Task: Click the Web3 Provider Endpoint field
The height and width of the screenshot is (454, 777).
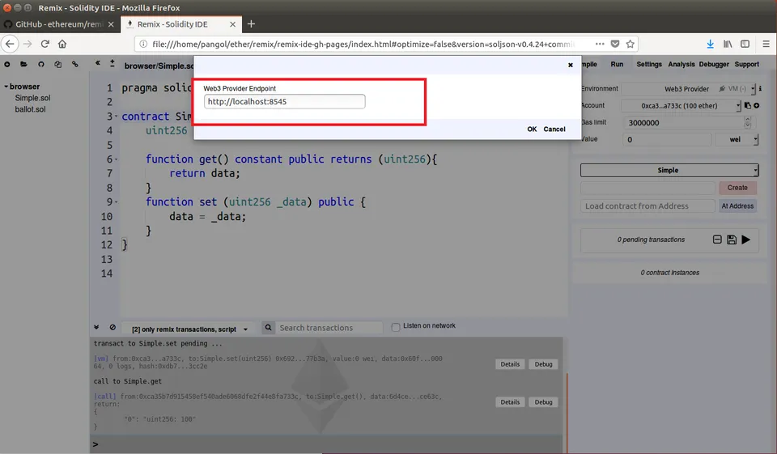Action: point(284,102)
